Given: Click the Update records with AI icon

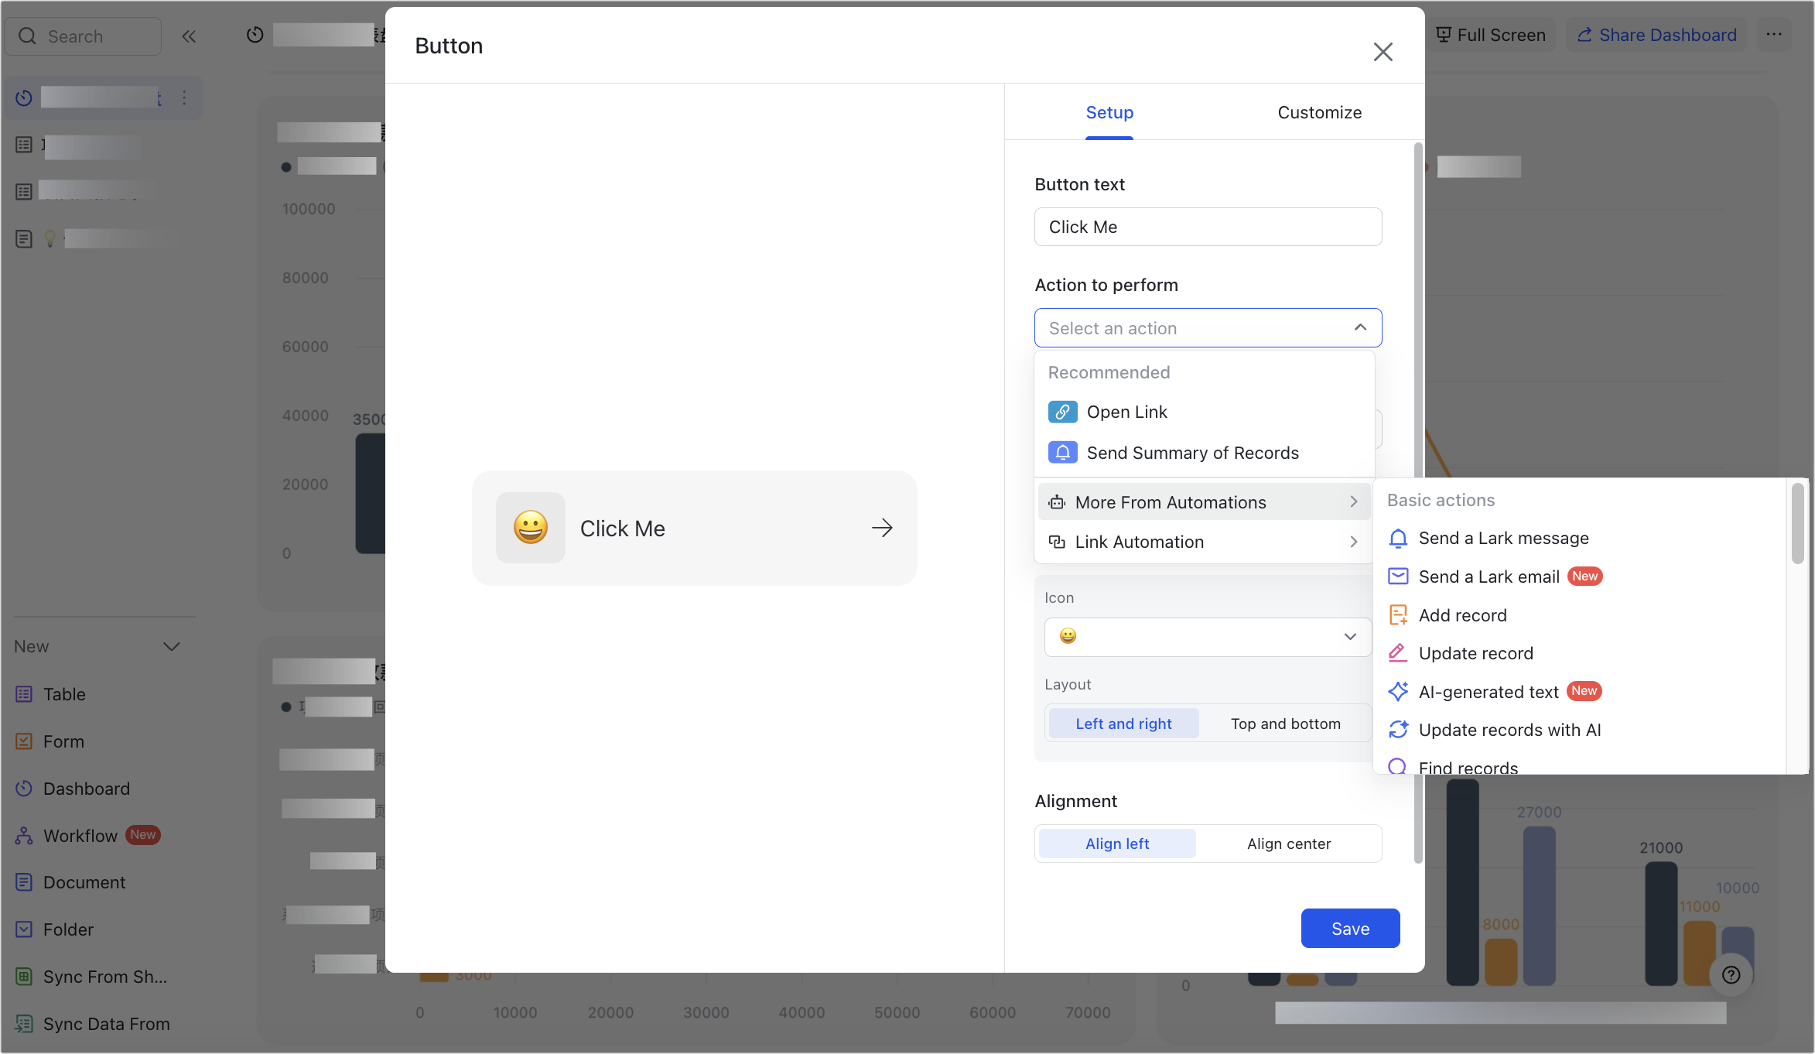Looking at the screenshot, I should click(x=1397, y=730).
